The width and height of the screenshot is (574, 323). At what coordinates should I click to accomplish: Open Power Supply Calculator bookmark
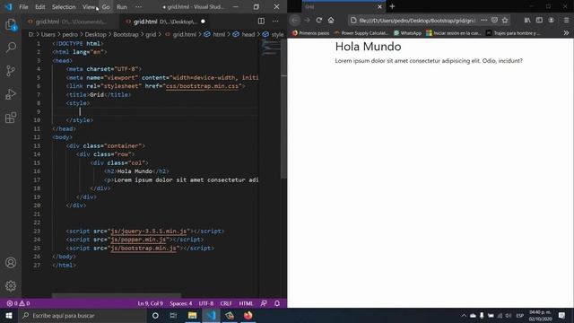coord(361,33)
